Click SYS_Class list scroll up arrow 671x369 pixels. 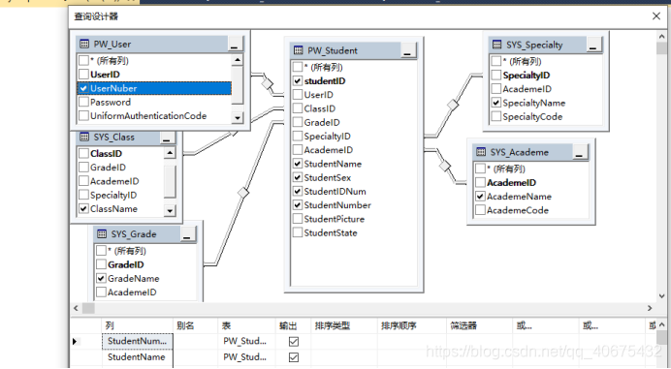(x=170, y=153)
